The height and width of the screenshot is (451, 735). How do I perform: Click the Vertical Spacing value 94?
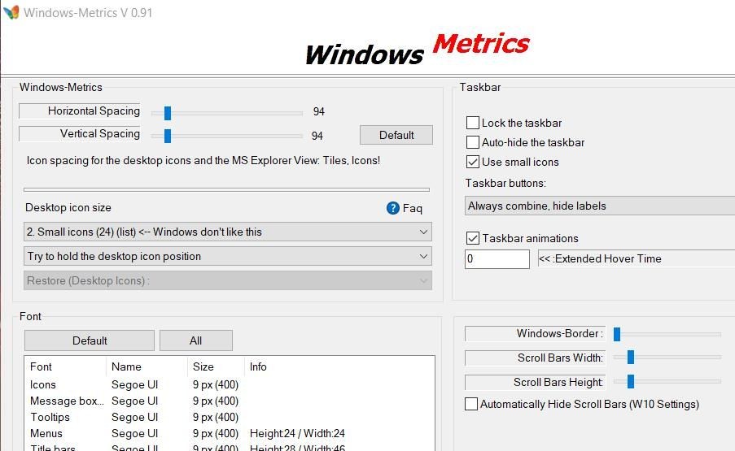coord(317,136)
